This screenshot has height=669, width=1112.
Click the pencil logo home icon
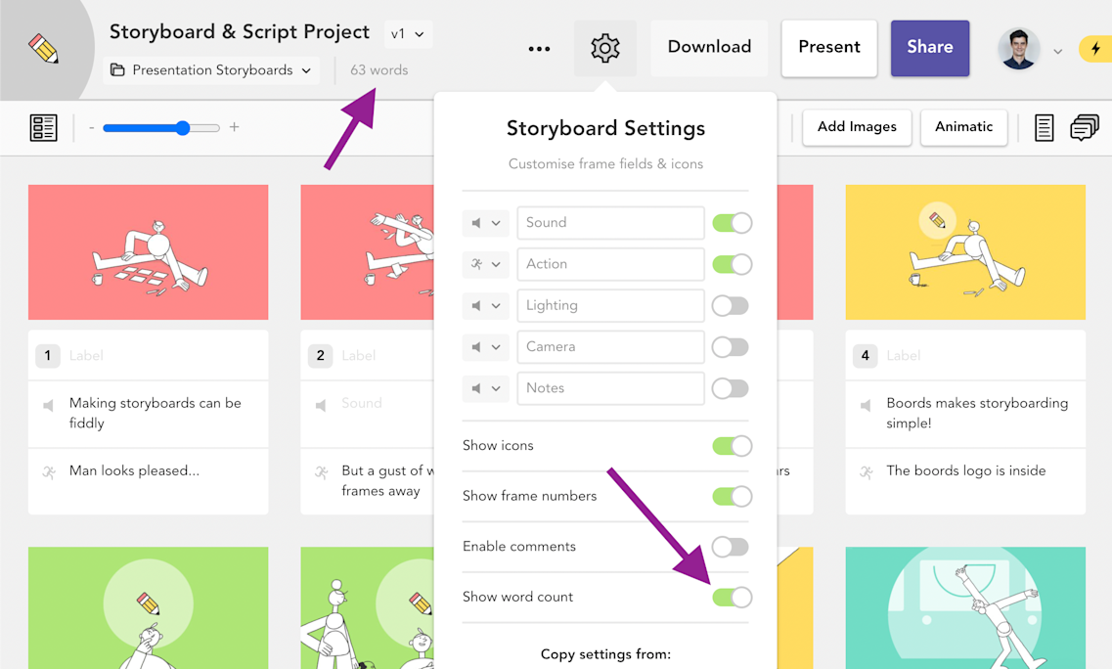pyautogui.click(x=43, y=49)
